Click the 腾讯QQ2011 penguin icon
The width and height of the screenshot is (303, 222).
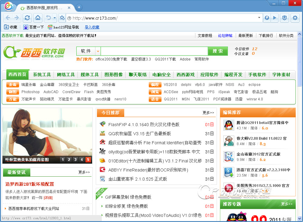pyautogui.click(x=229, y=125)
